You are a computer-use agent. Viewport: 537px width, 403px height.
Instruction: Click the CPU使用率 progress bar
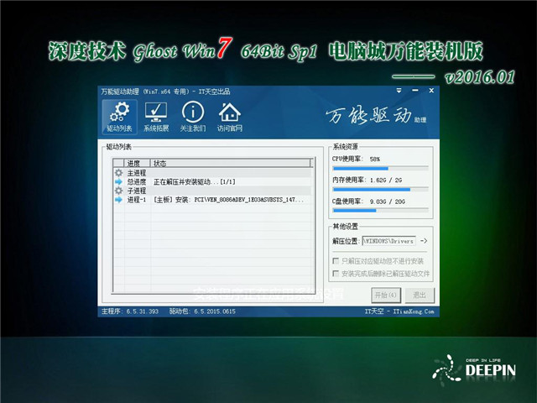380,168
